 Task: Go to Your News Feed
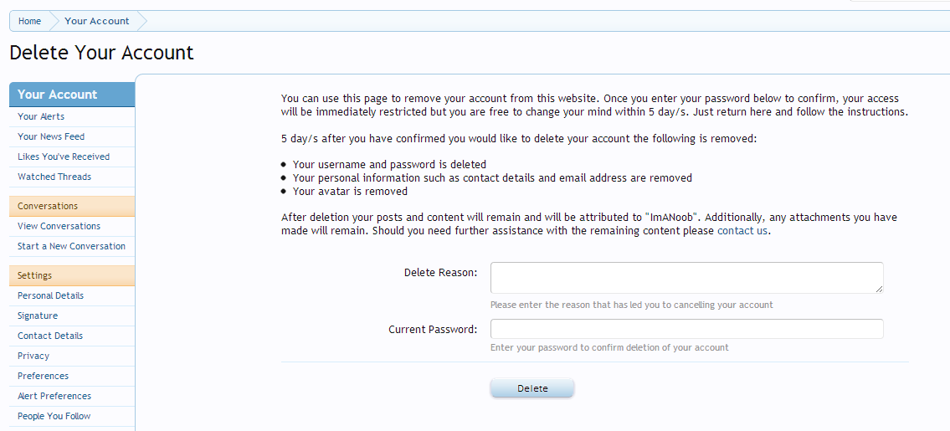[51, 136]
